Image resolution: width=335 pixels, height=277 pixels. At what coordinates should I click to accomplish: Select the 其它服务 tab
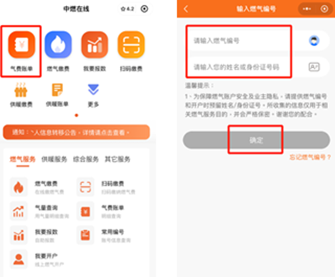(x=117, y=159)
